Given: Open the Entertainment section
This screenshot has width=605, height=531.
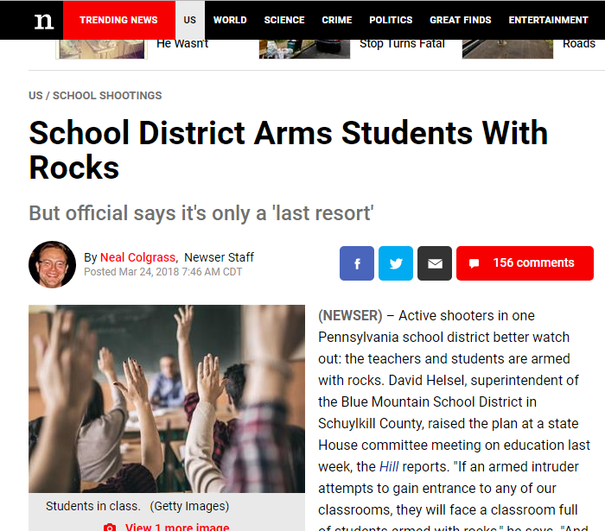Looking at the screenshot, I should pos(548,20).
